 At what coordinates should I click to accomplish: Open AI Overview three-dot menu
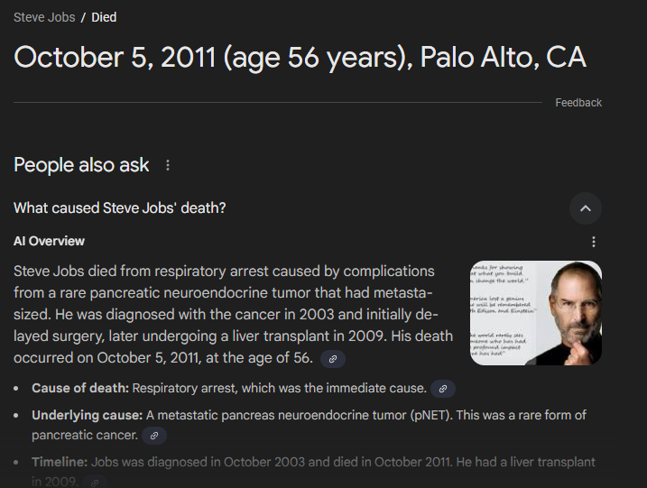click(594, 242)
